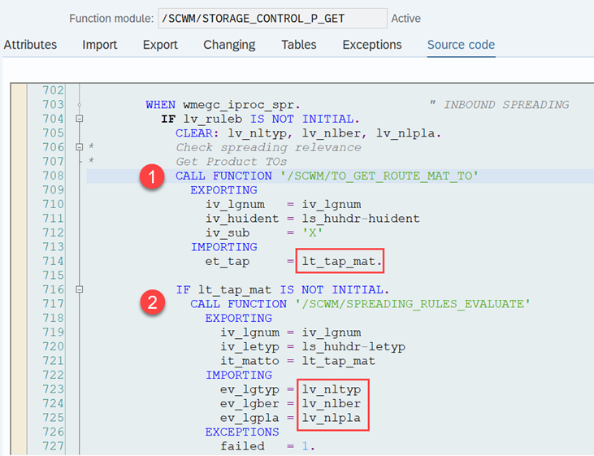The height and width of the screenshot is (456, 594).
Task: Click the 'X' literal on line 712
Action: (x=313, y=232)
